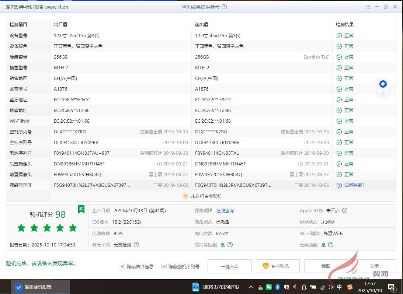Click 在线查询 warranty link

point(225,211)
